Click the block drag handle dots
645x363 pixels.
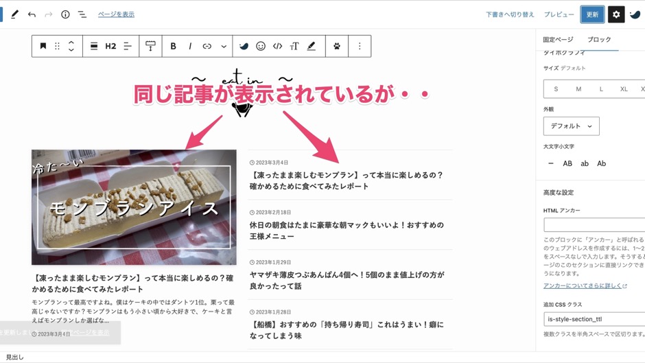coord(57,46)
